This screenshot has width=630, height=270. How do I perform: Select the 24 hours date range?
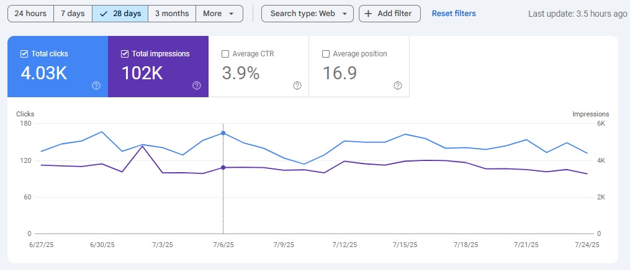pos(30,14)
